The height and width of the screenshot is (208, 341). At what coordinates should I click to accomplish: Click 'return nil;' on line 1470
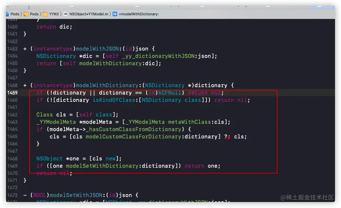coord(54,173)
